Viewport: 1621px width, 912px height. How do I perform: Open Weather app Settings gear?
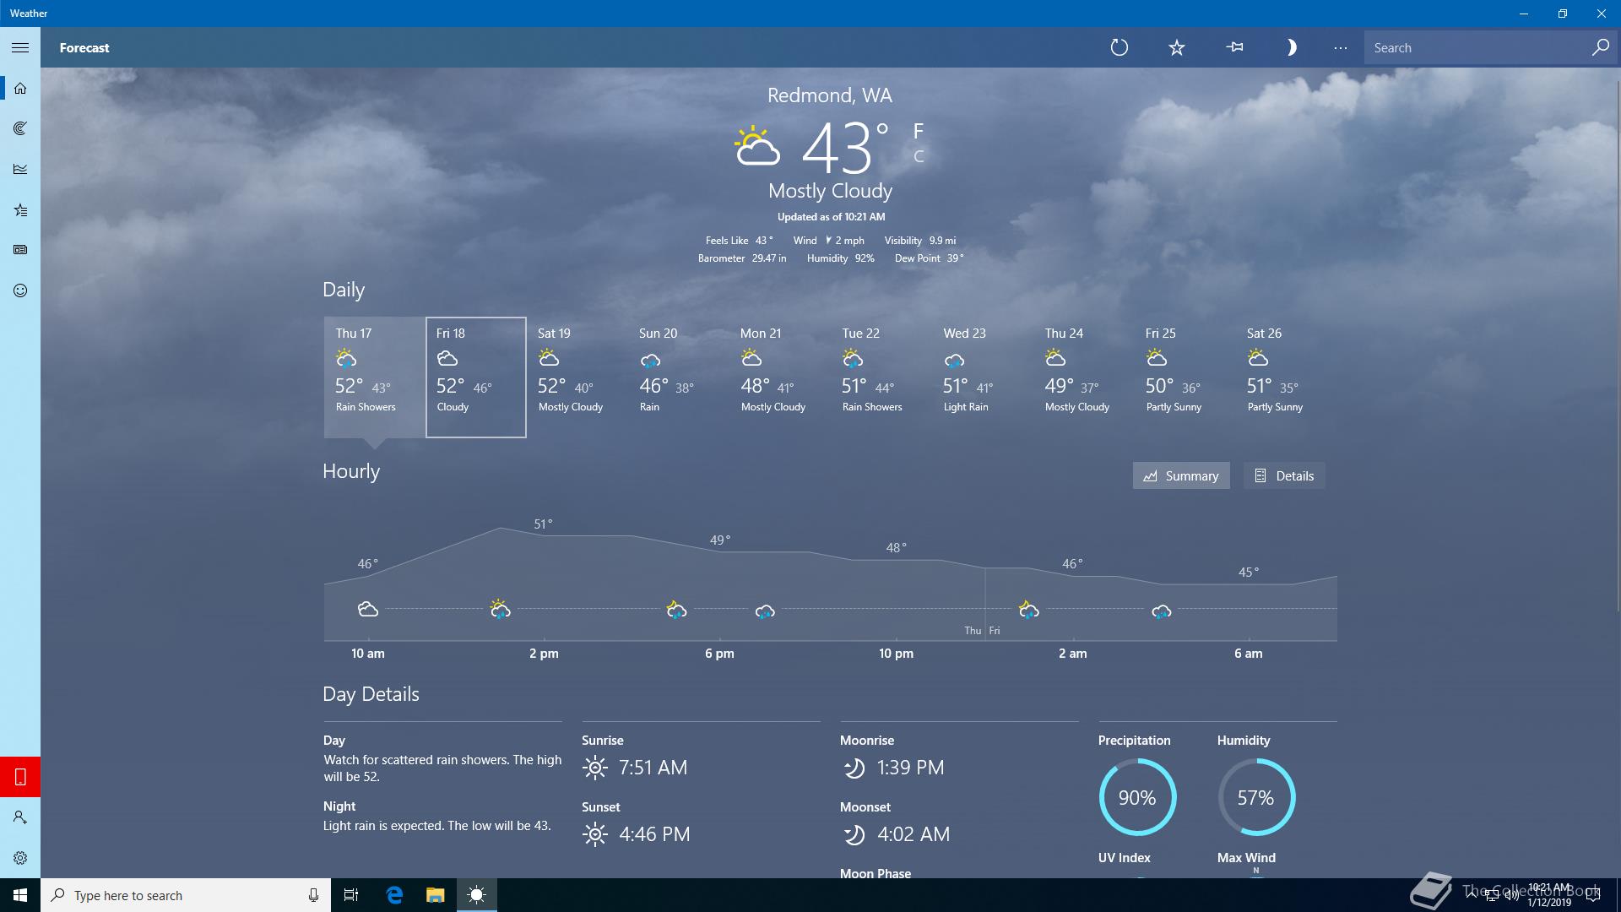pos(20,858)
